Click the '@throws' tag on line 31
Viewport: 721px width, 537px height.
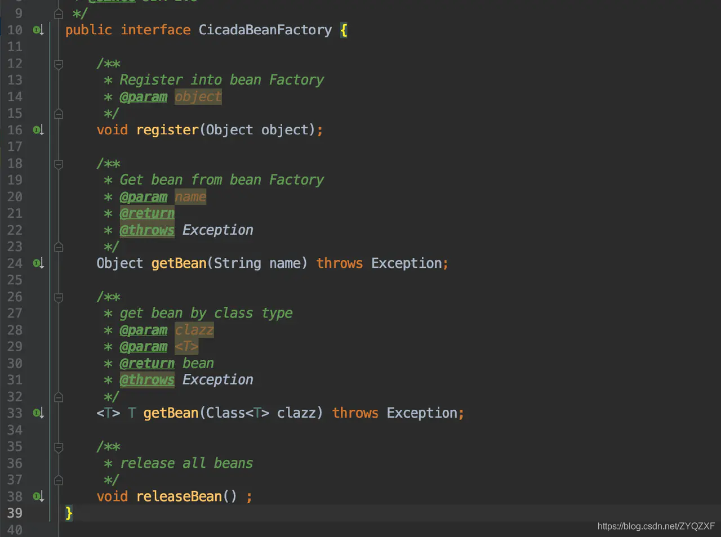click(x=147, y=380)
